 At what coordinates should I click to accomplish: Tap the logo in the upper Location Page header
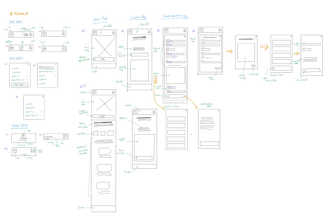[131, 32]
